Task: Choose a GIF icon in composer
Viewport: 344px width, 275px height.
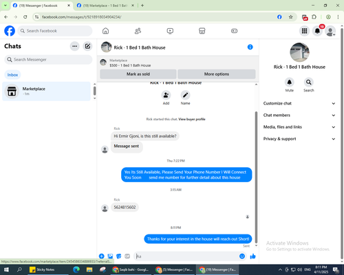Action: click(127, 256)
